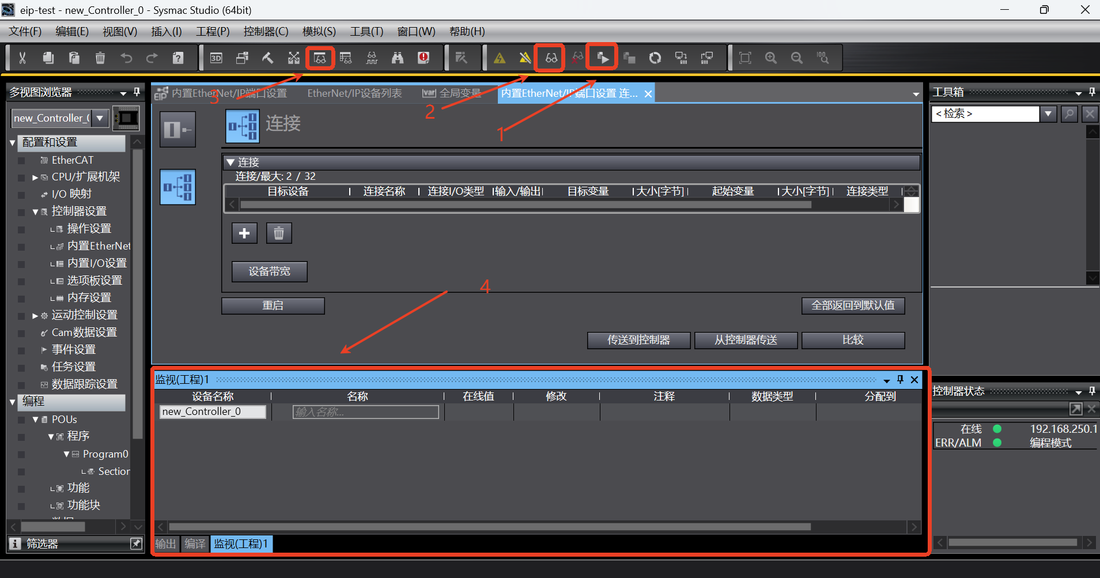Switch to the EtherNet/IP设备列表 tab
The height and width of the screenshot is (578, 1100).
click(354, 93)
